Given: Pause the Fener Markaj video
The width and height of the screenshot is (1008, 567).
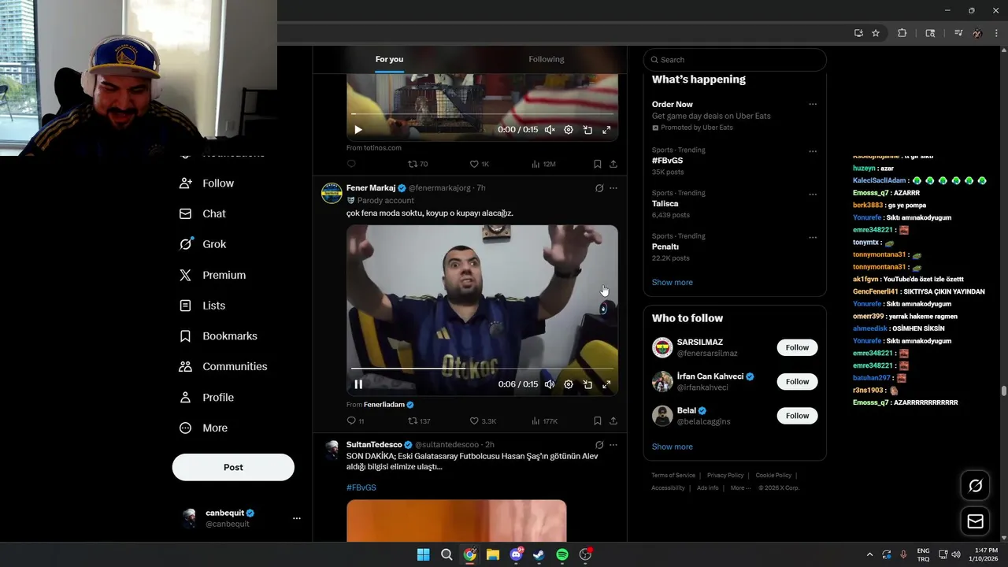Looking at the screenshot, I should (358, 384).
